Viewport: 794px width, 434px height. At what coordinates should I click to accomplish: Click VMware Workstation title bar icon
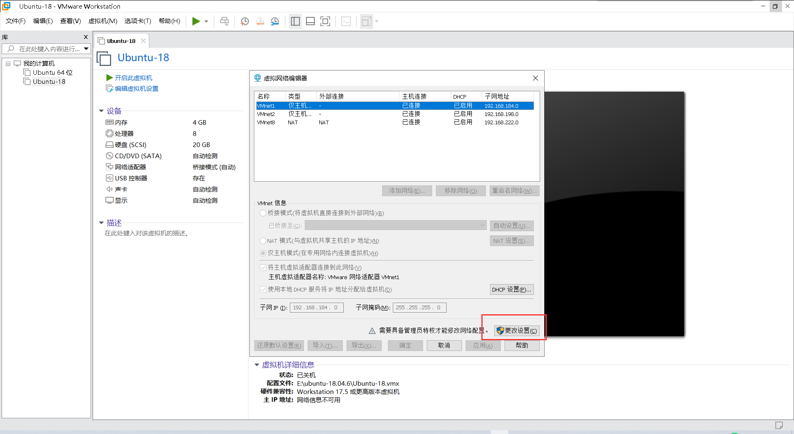point(6,6)
